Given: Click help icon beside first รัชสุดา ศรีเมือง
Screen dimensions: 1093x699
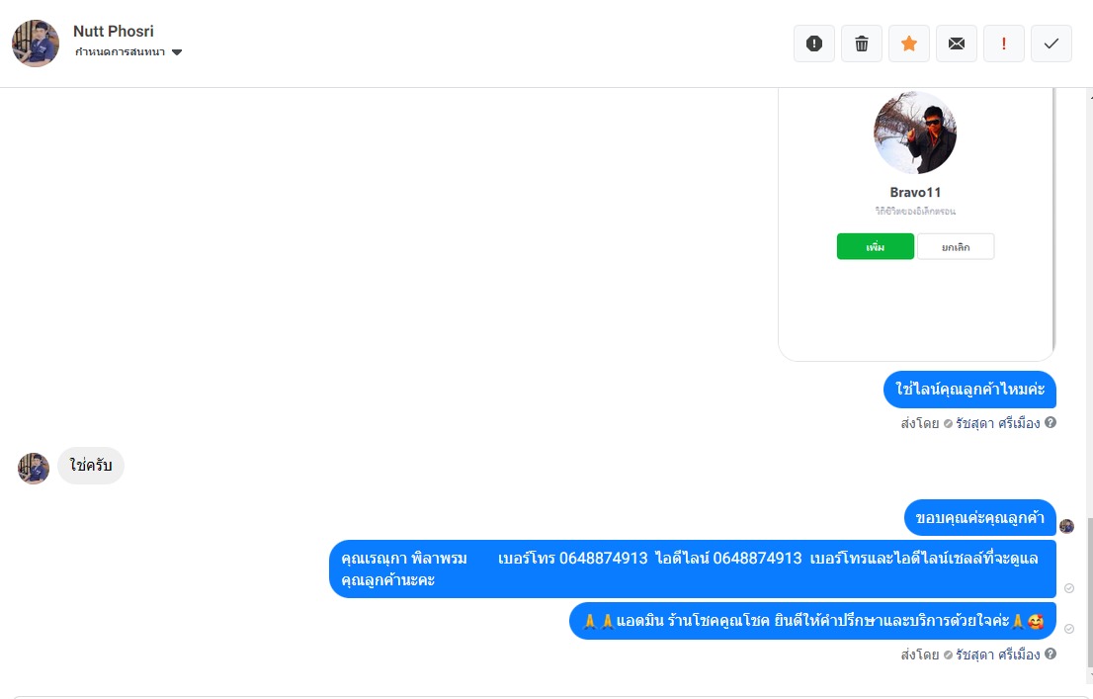Looking at the screenshot, I should point(1051,422).
